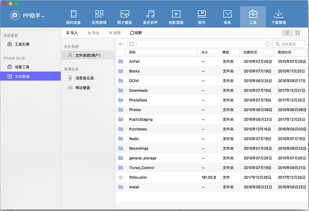This screenshot has height=211, width=309.
Task: Select the PhotoData folder icon
Action: click(121, 100)
